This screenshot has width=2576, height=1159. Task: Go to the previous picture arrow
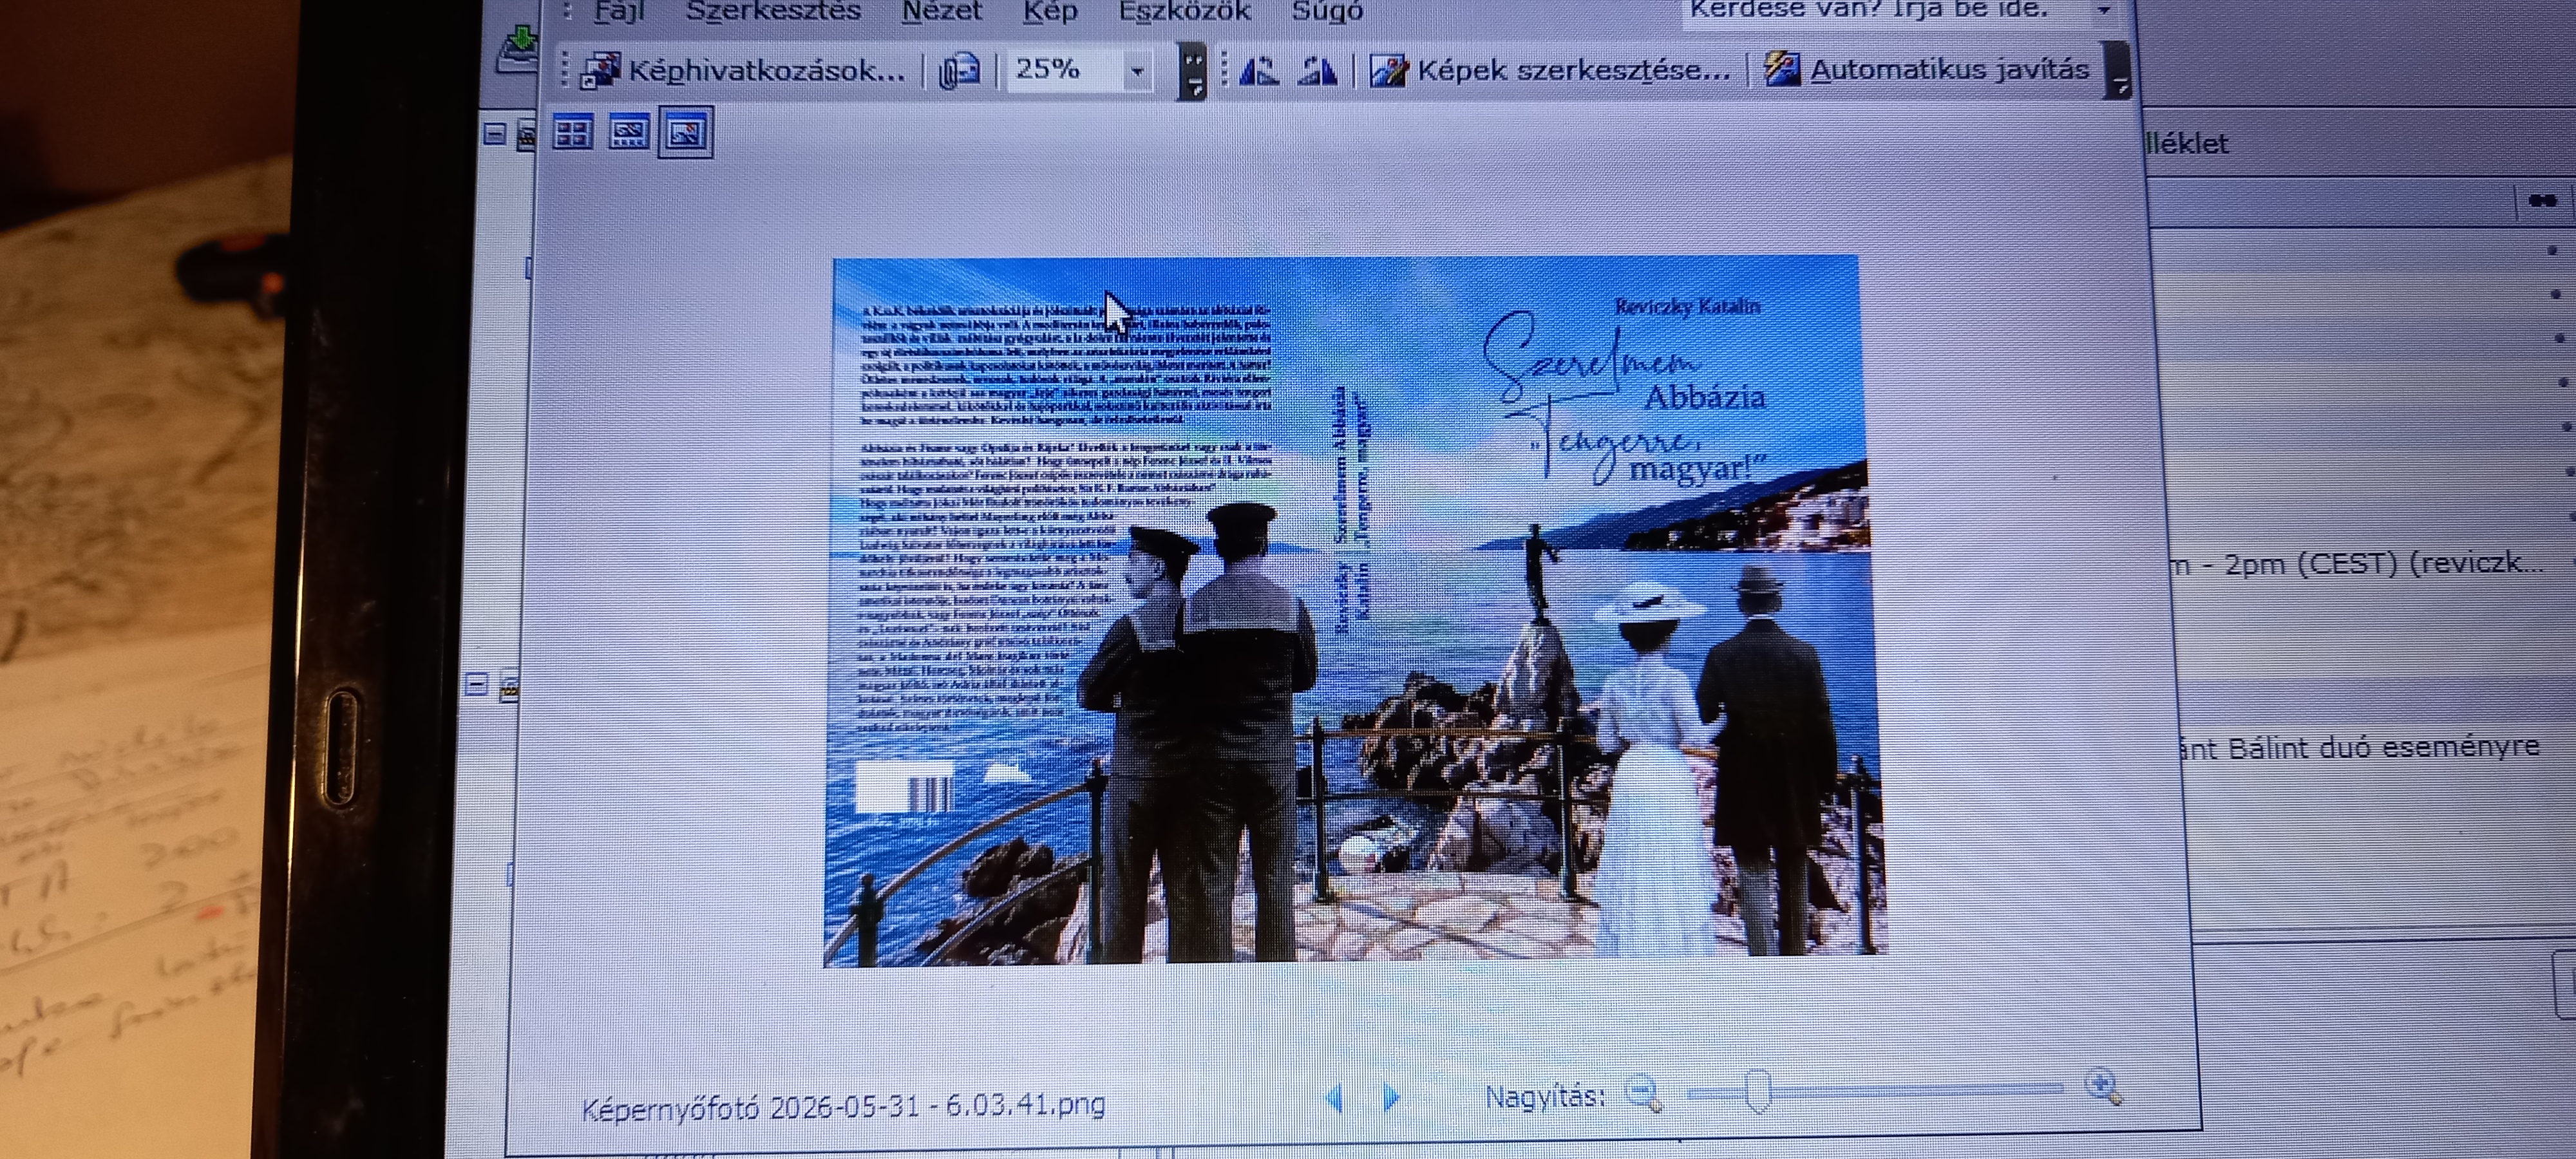click(1334, 1098)
